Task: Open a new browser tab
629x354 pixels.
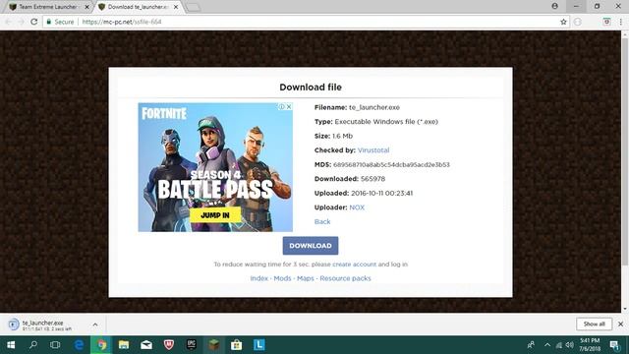Action: [193, 7]
